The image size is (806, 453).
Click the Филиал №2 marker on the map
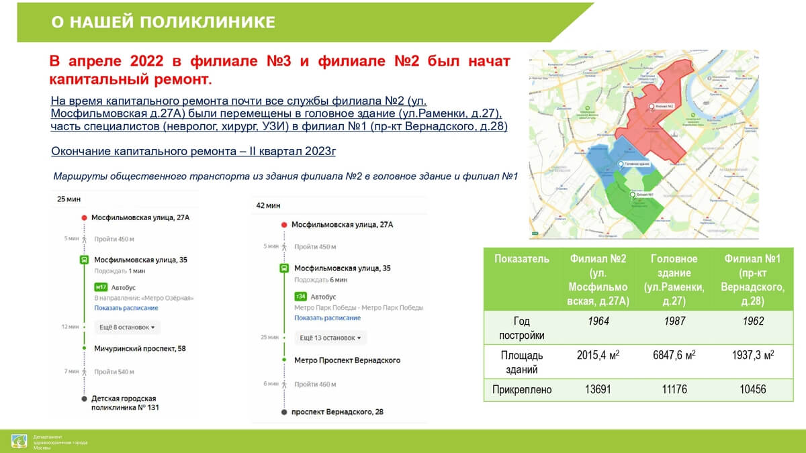[651, 107]
